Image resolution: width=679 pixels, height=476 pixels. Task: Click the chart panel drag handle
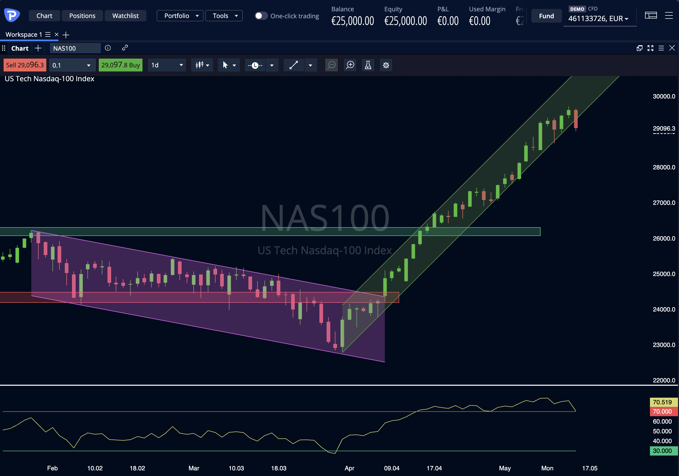pyautogui.click(x=4, y=48)
